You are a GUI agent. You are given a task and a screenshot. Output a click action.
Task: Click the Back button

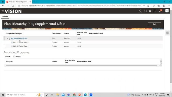[x=155, y=24]
